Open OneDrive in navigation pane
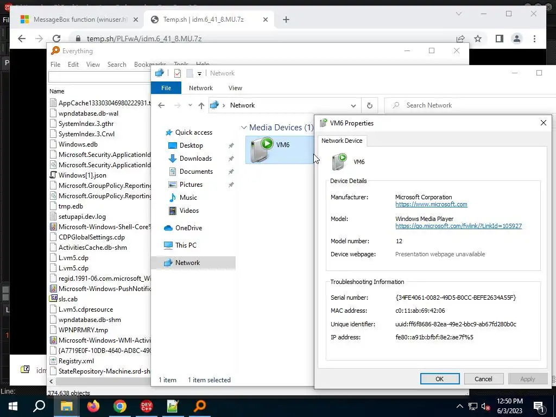The image size is (556, 417). pos(188,228)
